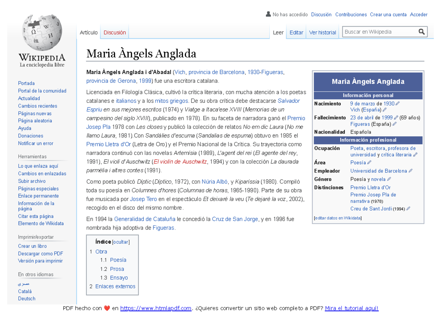Click the edit pencil in the Ocupación row

coord(415,155)
